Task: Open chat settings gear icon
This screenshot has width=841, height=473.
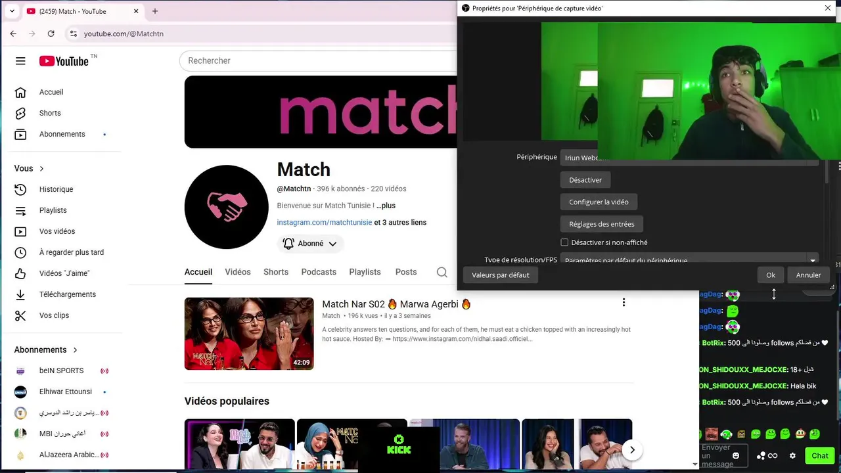Action: [x=792, y=455]
